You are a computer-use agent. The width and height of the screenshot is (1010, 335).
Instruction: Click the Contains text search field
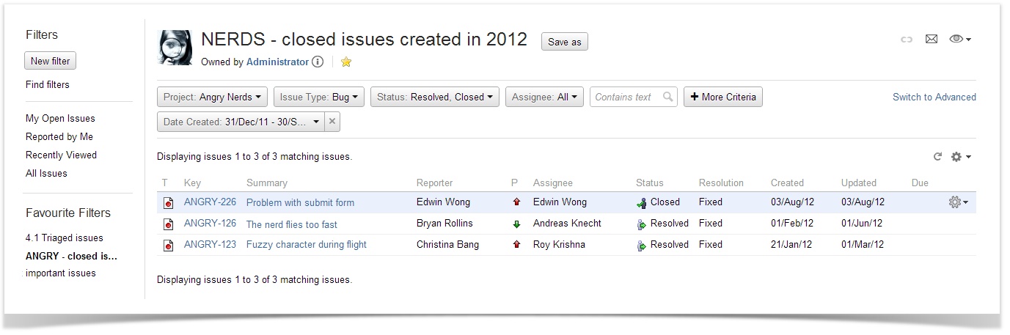click(x=625, y=97)
